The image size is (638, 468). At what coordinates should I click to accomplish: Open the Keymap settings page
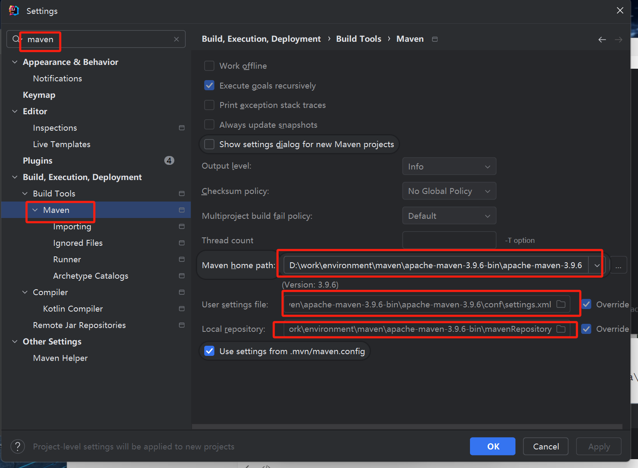(39, 95)
